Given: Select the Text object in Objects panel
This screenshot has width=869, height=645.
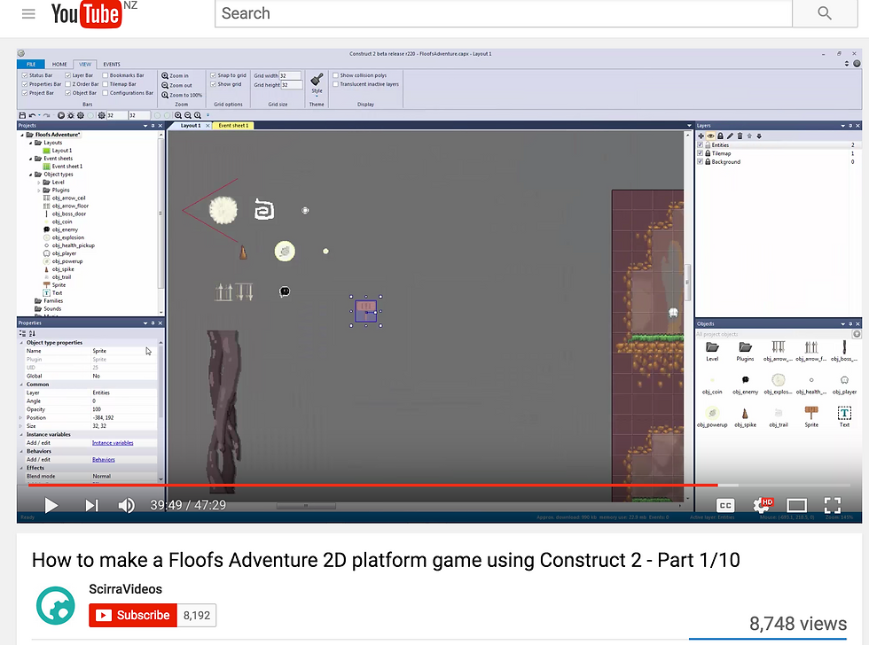Looking at the screenshot, I should pyautogui.click(x=844, y=416).
